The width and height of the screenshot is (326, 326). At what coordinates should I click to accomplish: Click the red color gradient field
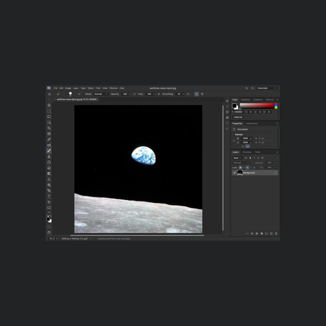[257, 106]
